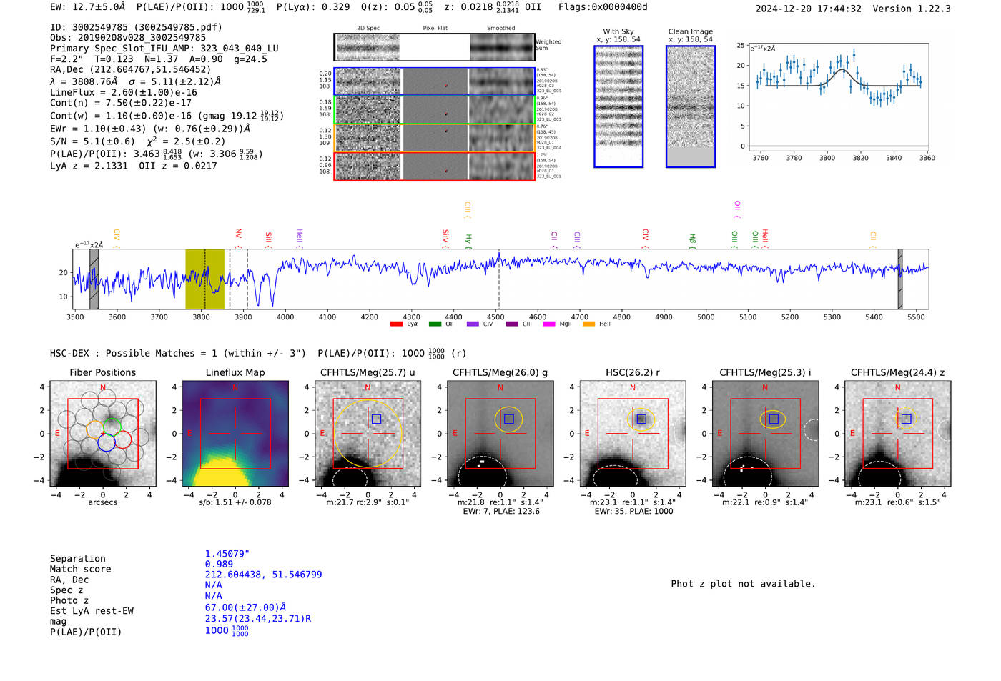Click the NV line label above the spectrum

point(239,234)
